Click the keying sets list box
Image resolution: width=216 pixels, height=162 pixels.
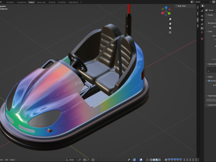[211, 70]
